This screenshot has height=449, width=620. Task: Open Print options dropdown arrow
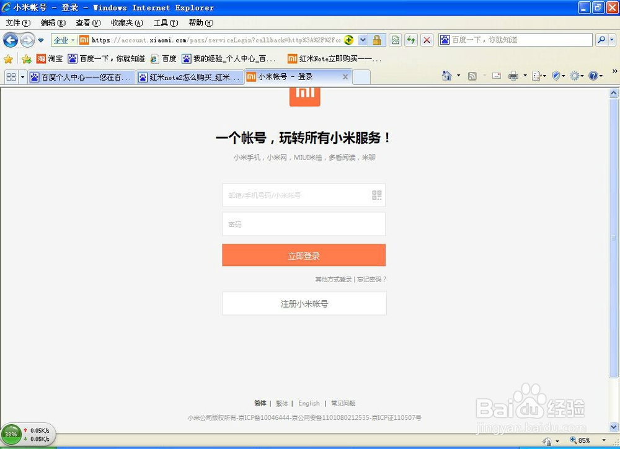click(525, 75)
